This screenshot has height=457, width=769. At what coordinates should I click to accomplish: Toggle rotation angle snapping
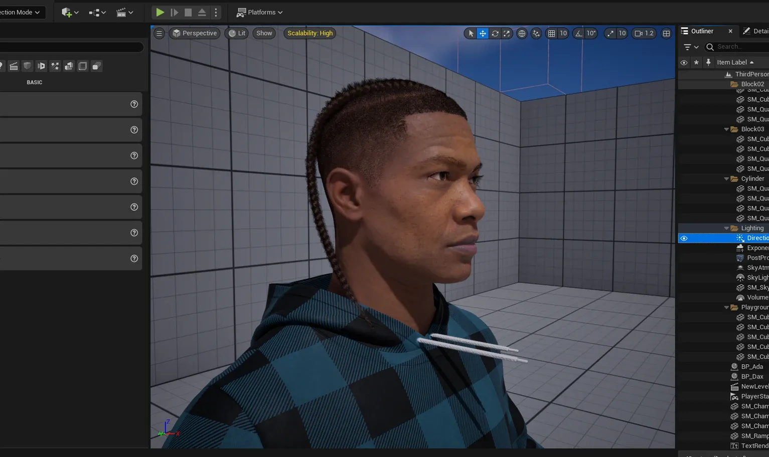[x=579, y=33]
